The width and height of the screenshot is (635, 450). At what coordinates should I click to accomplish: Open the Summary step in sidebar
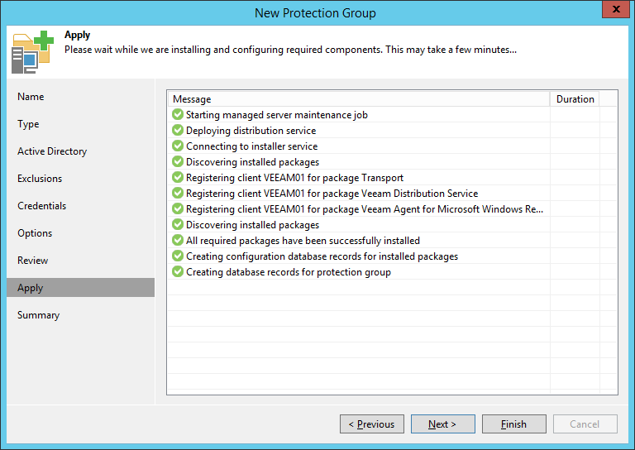click(39, 315)
